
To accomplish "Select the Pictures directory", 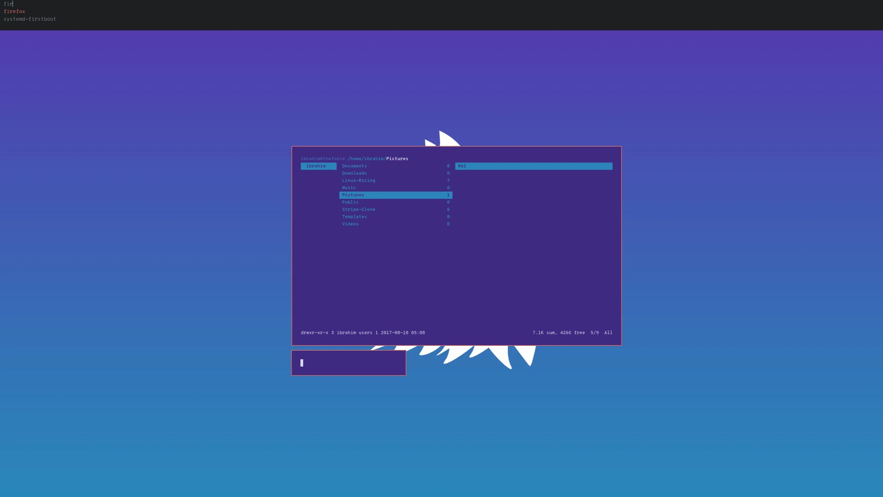I will [x=395, y=195].
